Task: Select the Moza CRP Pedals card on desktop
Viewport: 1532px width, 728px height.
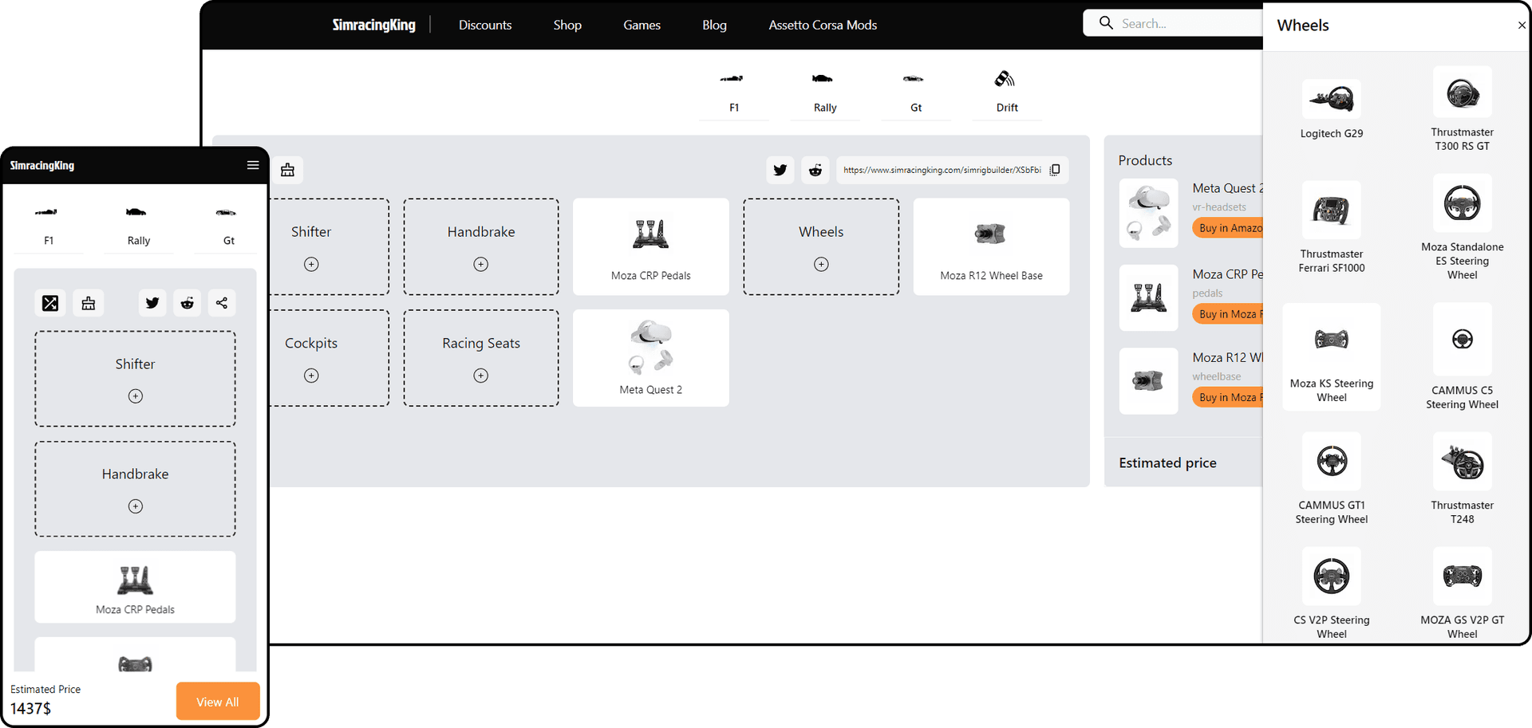Action: point(651,246)
